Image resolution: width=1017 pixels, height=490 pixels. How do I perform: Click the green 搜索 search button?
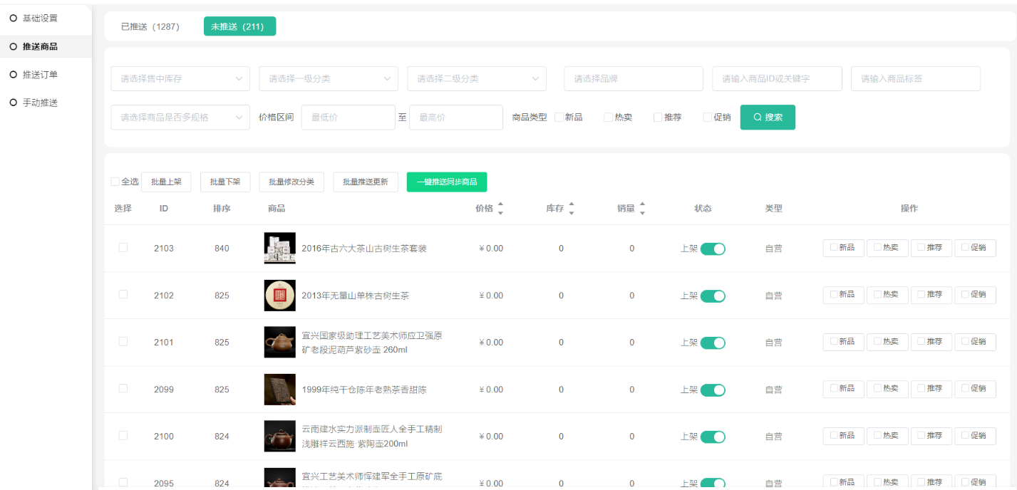tap(768, 118)
